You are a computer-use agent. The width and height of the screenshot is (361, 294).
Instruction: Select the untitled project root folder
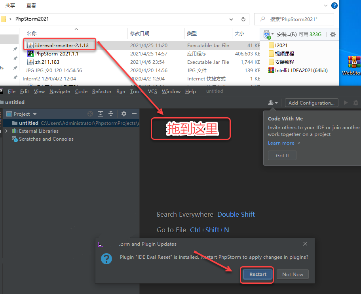(x=71, y=123)
